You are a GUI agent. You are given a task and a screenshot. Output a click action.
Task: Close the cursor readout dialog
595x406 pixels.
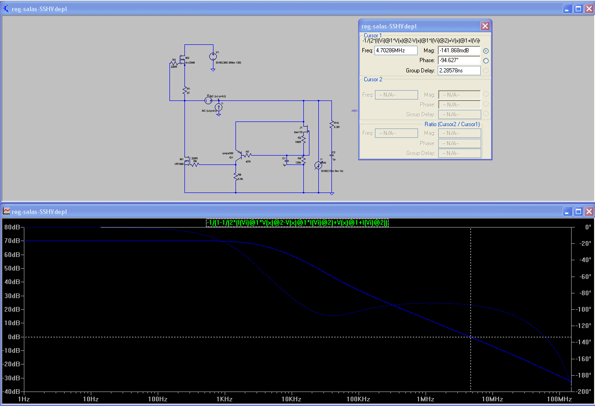pos(485,26)
